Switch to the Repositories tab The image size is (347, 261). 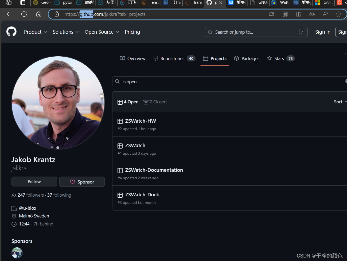coord(172,58)
